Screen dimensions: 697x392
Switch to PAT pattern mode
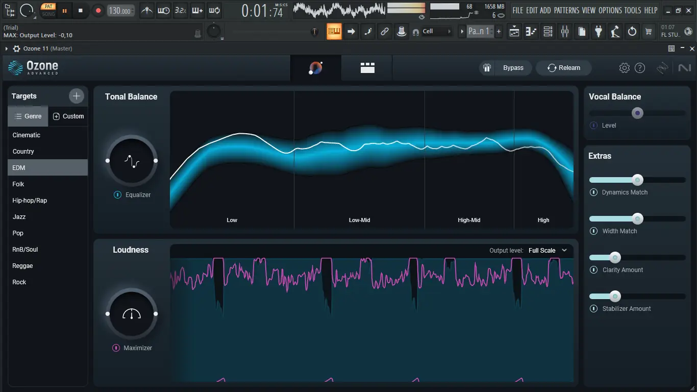pos(48,7)
